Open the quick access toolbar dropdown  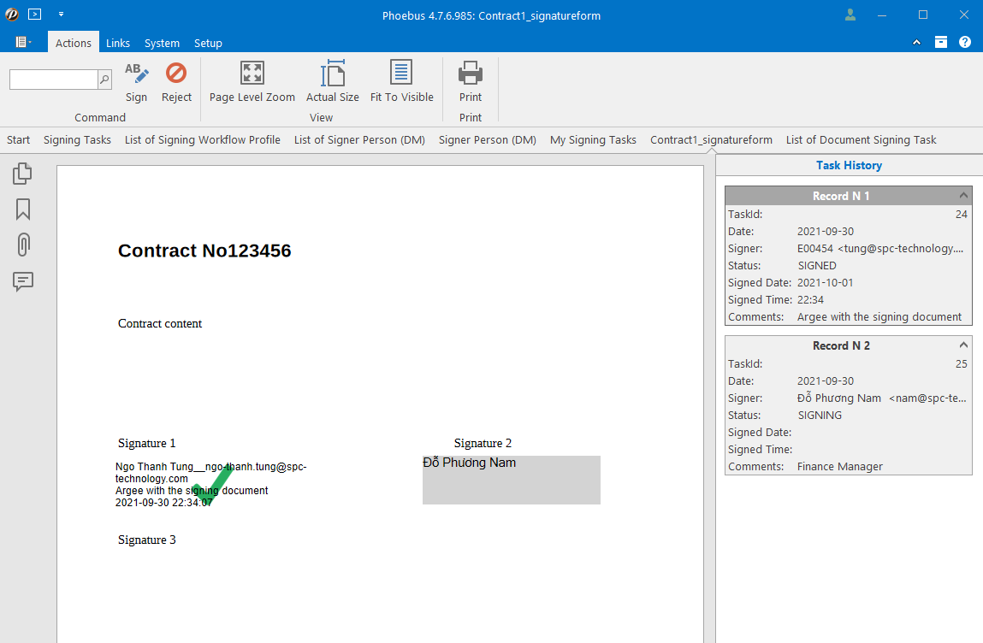tap(61, 15)
